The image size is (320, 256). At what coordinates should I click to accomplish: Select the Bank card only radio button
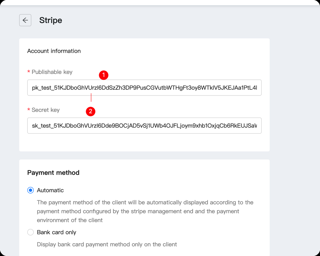click(30, 232)
